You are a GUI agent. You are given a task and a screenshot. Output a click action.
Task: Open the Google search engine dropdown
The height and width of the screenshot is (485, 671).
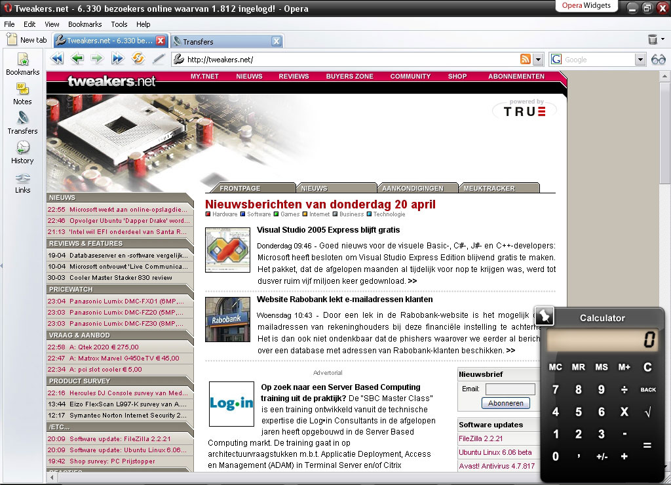tap(640, 60)
